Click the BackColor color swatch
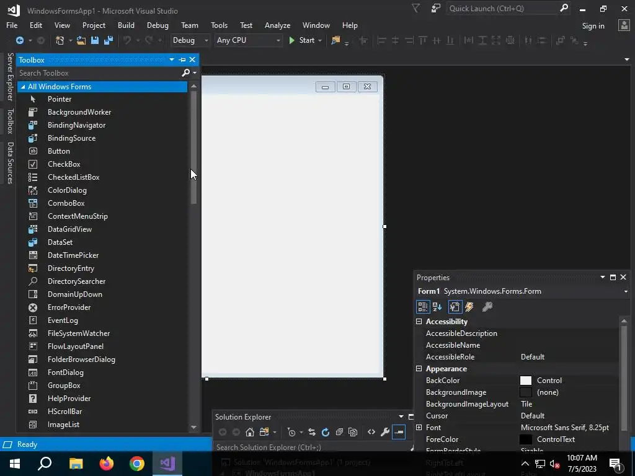This screenshot has width=635, height=476. coord(526,381)
